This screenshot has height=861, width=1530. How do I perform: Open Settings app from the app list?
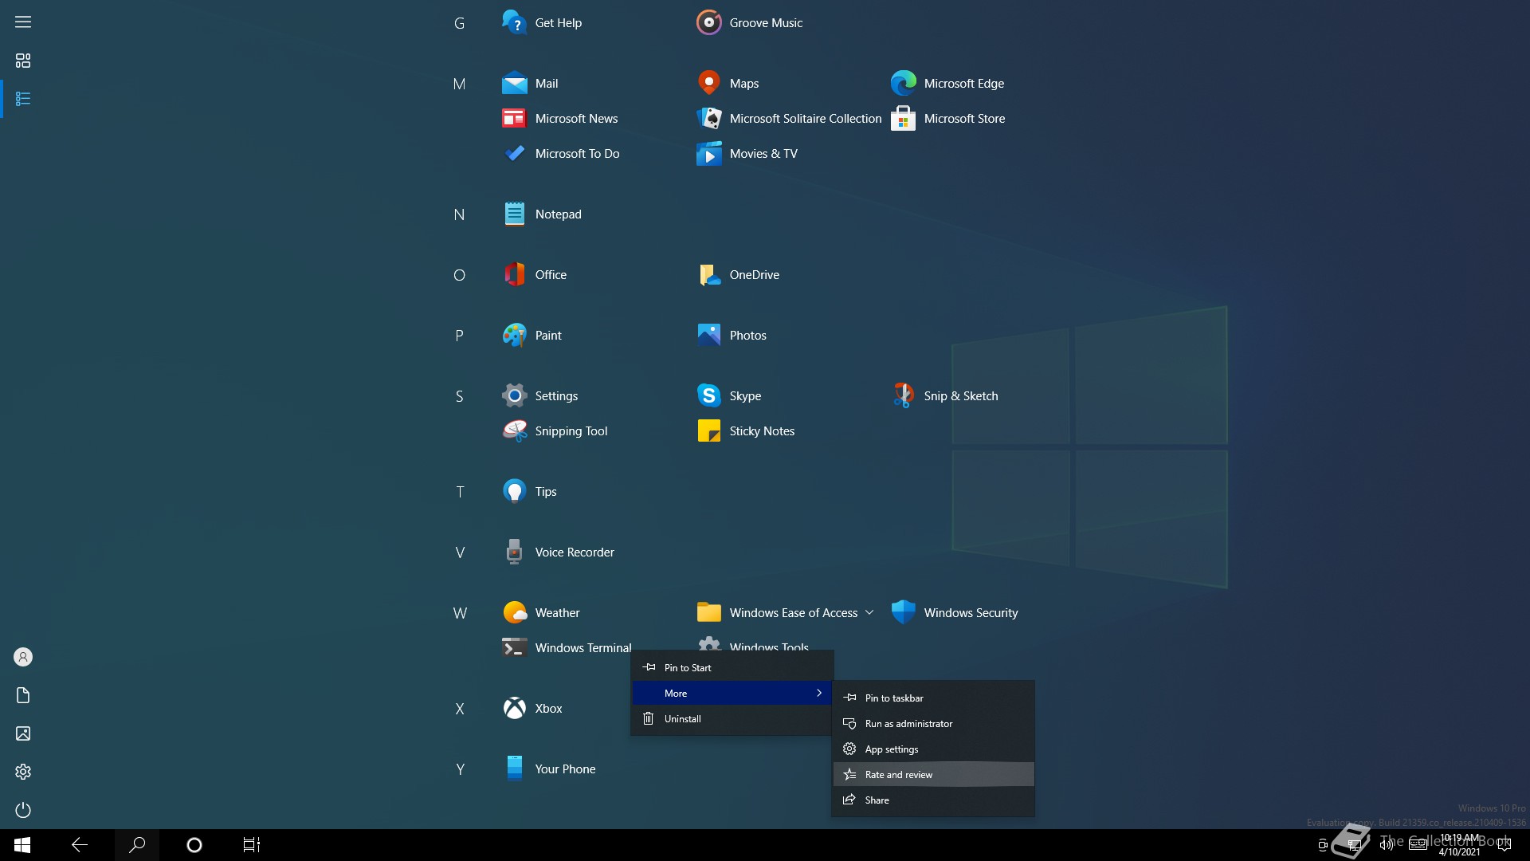539,395
